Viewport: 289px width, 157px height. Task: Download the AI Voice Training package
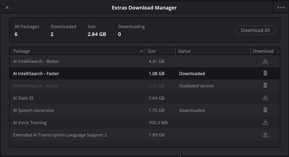click(265, 122)
